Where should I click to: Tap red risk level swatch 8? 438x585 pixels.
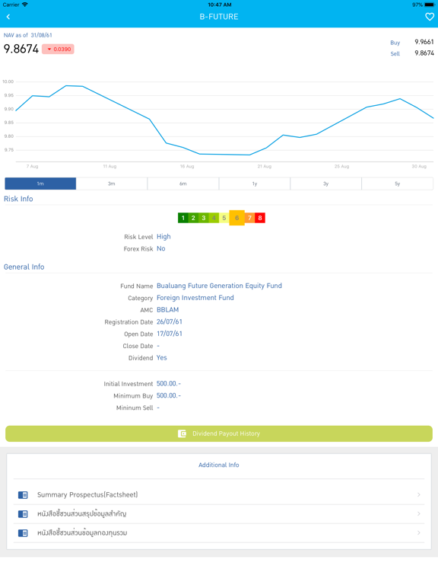[260, 218]
